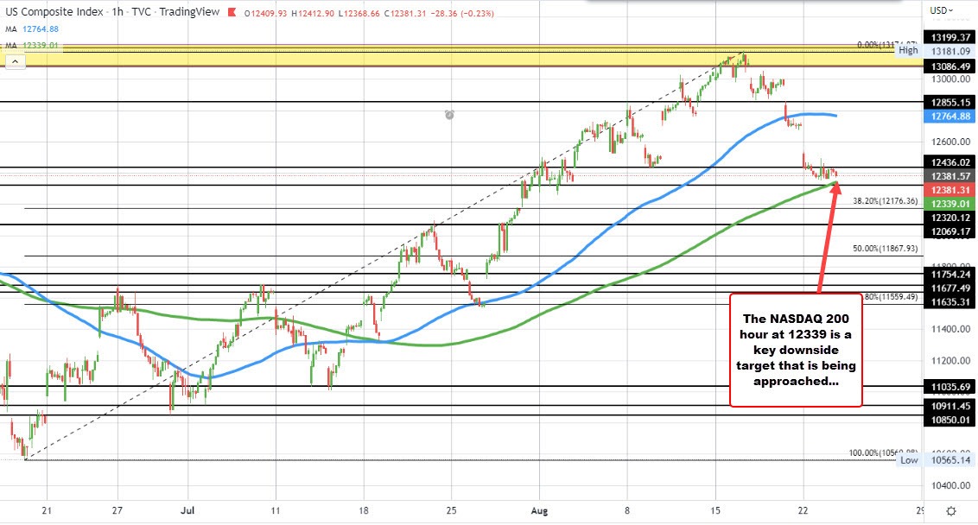Click the 12320.12 price label
This screenshot has width=978, height=525.
click(950, 218)
